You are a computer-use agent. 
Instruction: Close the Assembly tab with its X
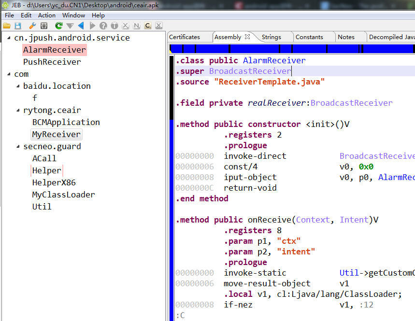point(247,37)
